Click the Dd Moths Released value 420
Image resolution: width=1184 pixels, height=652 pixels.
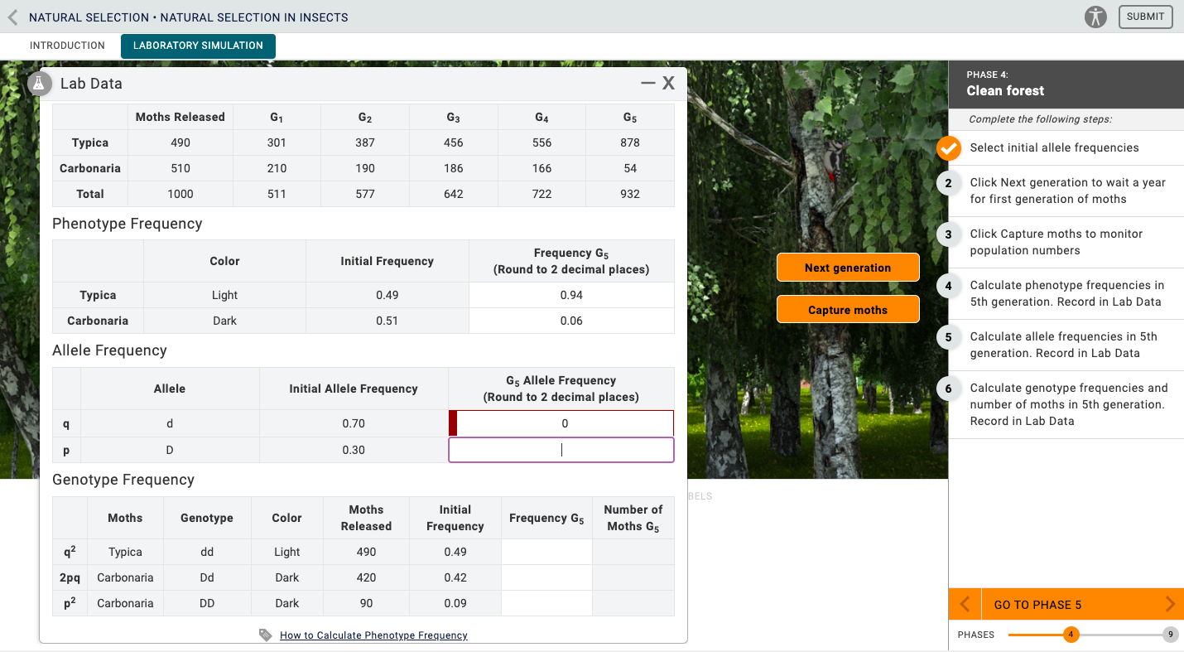click(366, 577)
